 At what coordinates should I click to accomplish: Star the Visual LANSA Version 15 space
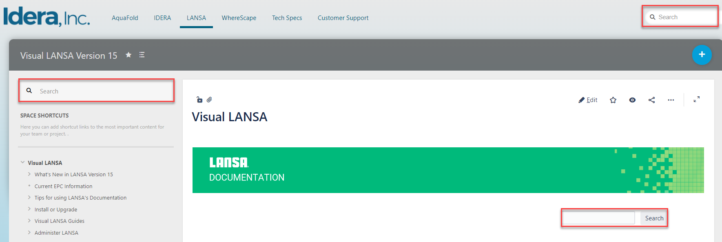[x=128, y=55]
